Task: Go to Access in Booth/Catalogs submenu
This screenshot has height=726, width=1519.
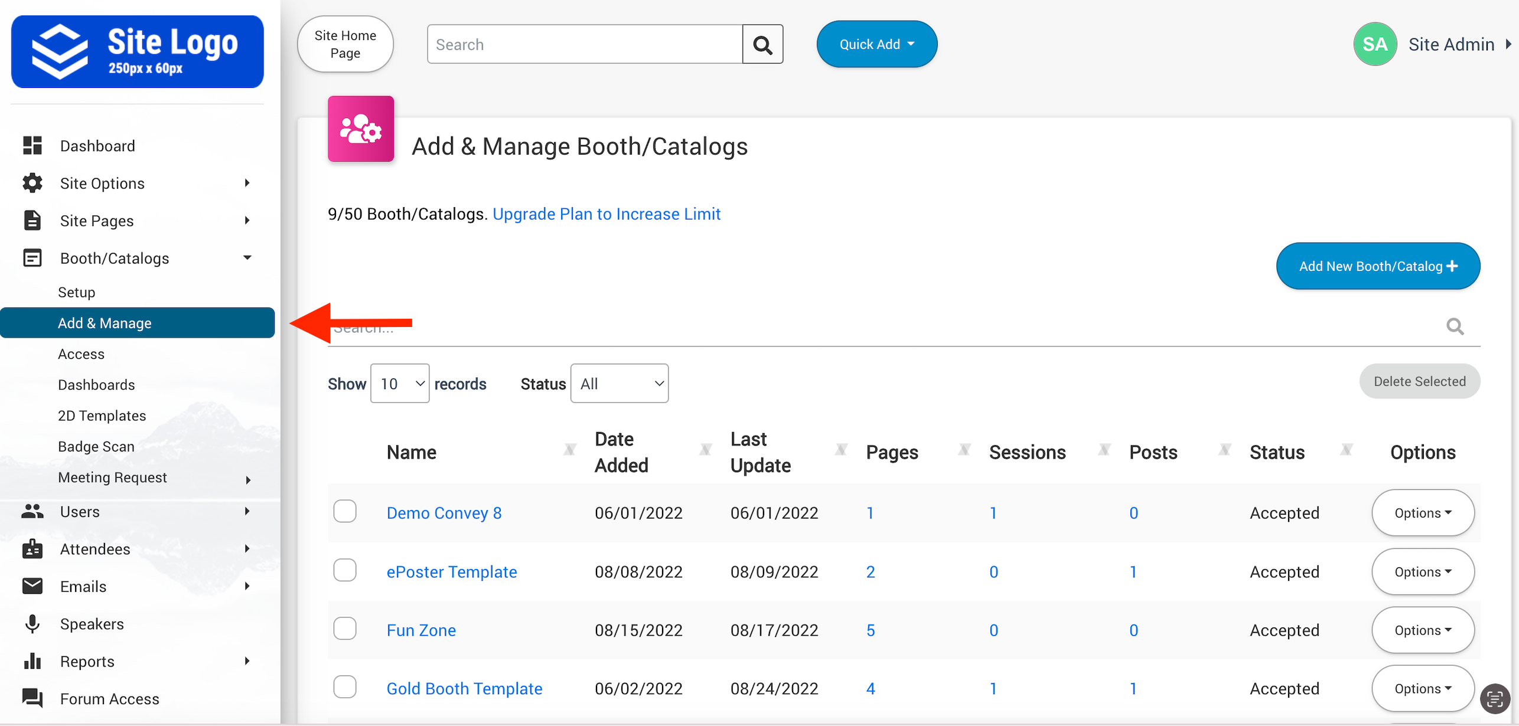Action: [81, 354]
